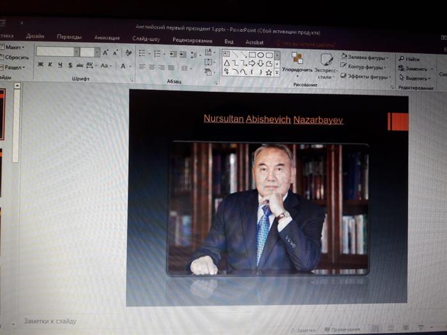
Task: Click the clear formatting icon
Action: (129, 52)
